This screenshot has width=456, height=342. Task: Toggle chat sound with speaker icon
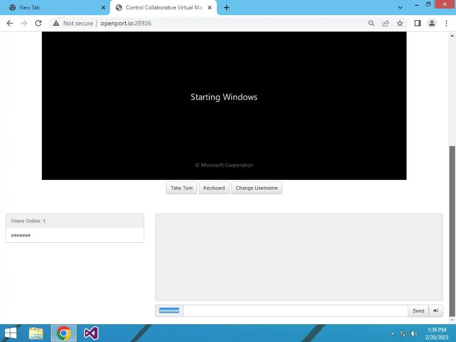point(436,310)
